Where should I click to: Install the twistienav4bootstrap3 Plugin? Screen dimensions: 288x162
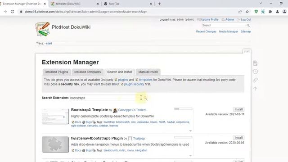tap(238, 138)
